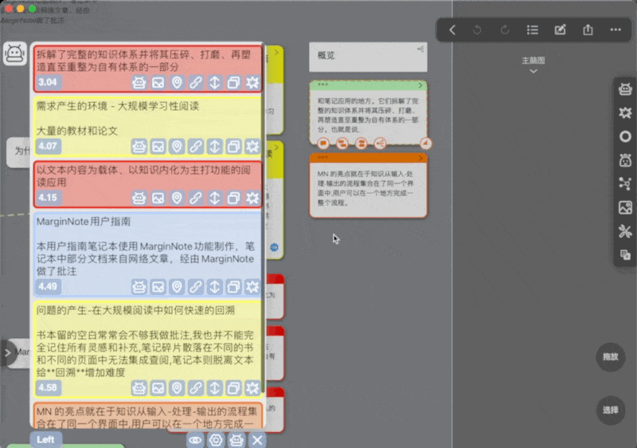This screenshot has height=448, width=637.
Task: Click the starburst plugin in the right sidebar
Action: [625, 112]
